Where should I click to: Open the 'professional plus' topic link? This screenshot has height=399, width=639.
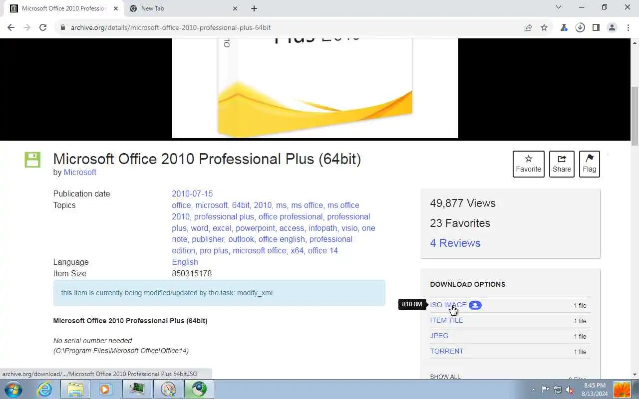point(224,216)
